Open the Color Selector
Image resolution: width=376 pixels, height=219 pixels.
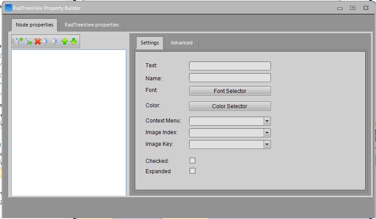click(230, 106)
